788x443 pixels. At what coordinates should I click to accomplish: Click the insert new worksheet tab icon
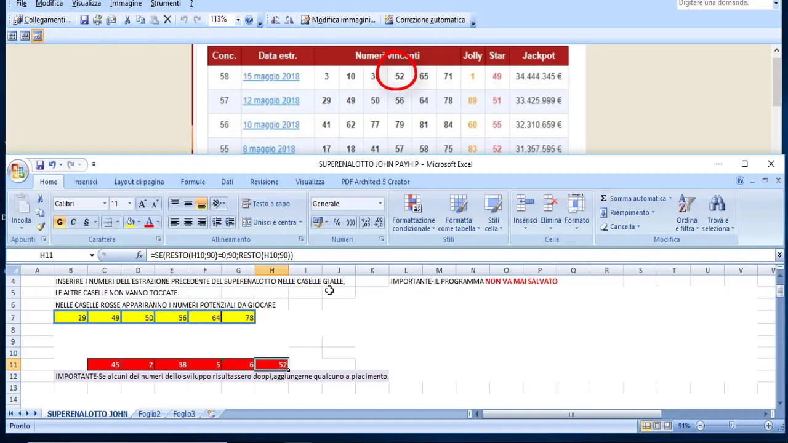pos(211,414)
